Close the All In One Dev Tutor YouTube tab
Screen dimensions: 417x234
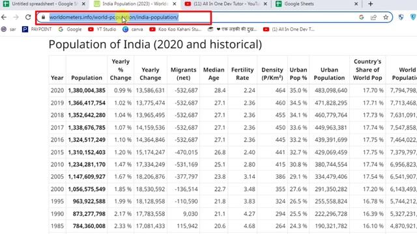point(265,4)
